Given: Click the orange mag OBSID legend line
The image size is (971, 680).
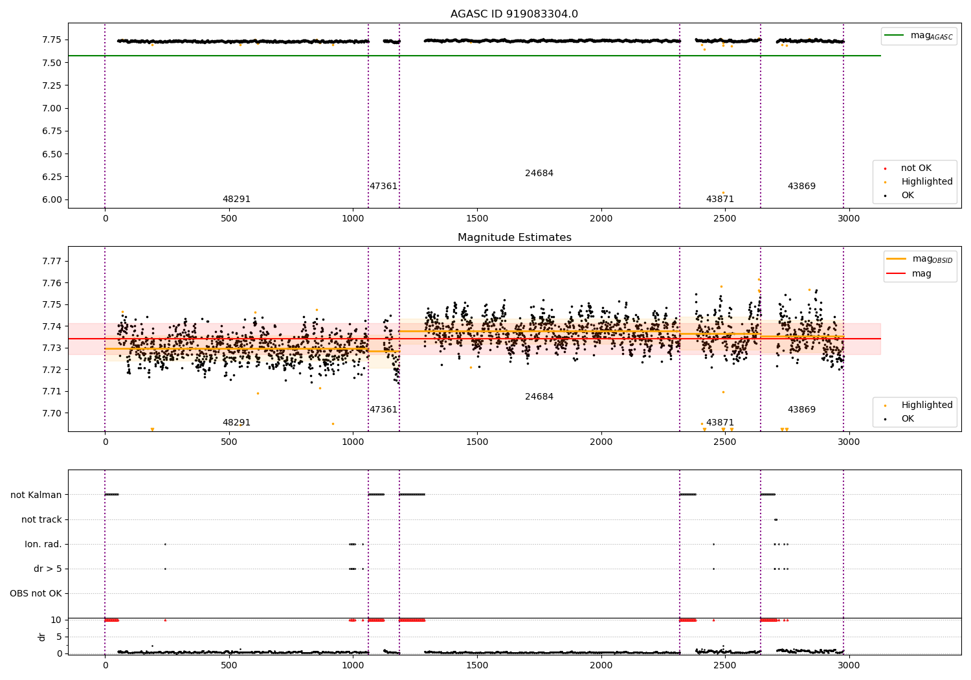Looking at the screenshot, I should point(897,258).
